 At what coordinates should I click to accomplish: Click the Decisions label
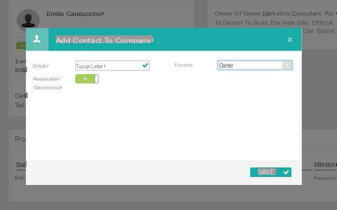tap(47, 88)
